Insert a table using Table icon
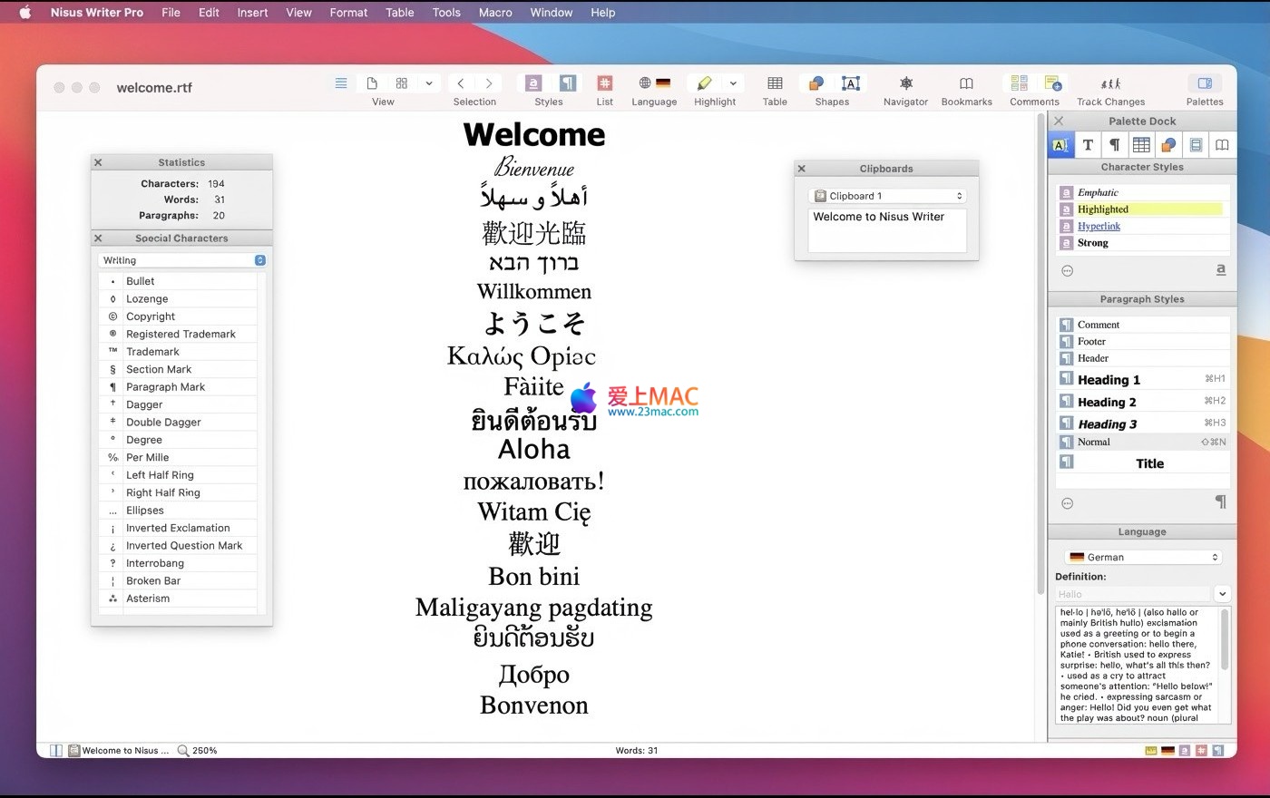The height and width of the screenshot is (798, 1270). click(x=775, y=83)
